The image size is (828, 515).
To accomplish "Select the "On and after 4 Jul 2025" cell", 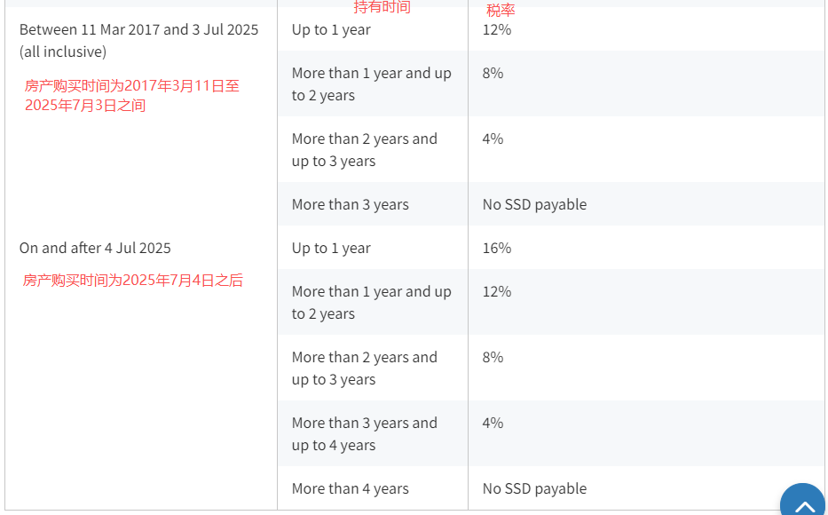I will [x=95, y=248].
